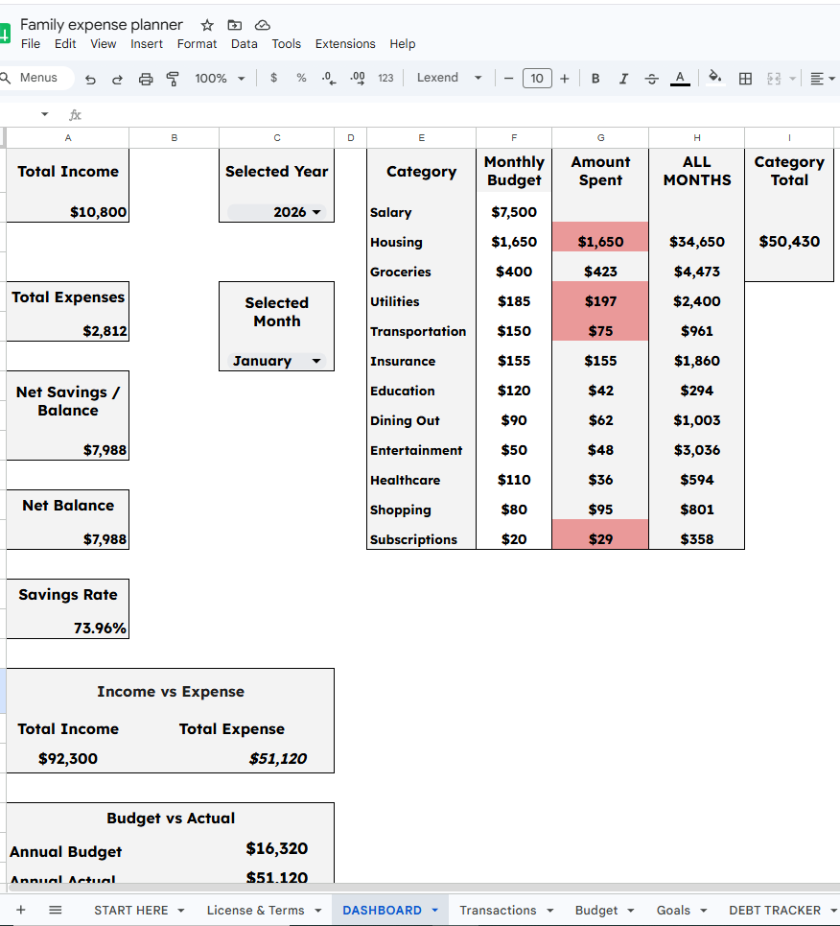The height and width of the screenshot is (926, 840).
Task: Click the merge cells icon
Action: click(773, 78)
